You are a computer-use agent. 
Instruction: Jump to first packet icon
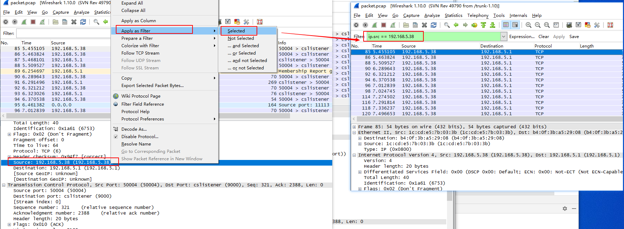click(x=484, y=25)
